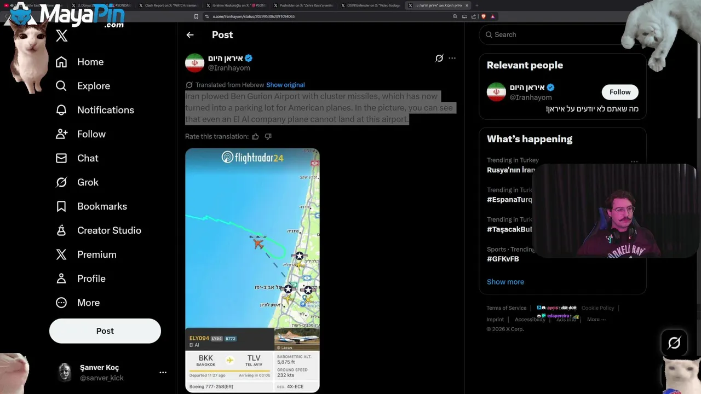Open the #EspanaTurq trending topic
Screen dimensions: 701x394
(509, 200)
